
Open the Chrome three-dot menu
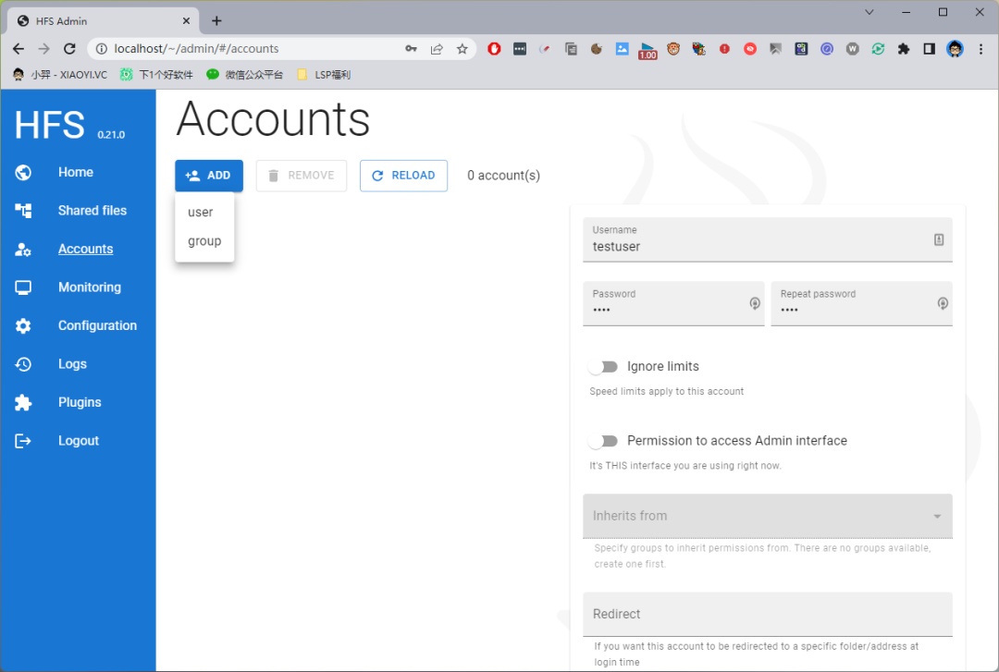[x=980, y=48]
